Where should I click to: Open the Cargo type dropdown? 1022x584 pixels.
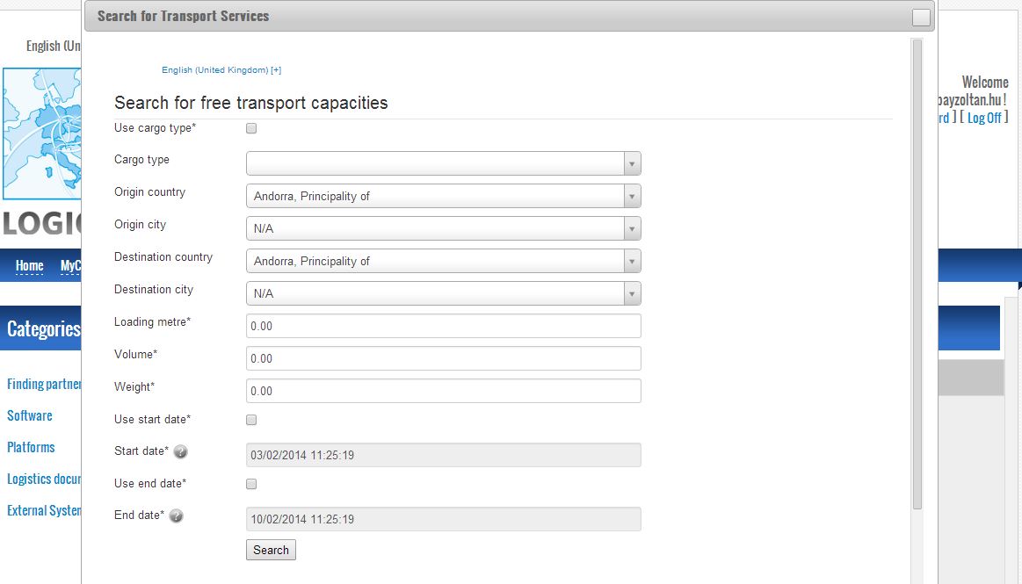tap(443, 163)
